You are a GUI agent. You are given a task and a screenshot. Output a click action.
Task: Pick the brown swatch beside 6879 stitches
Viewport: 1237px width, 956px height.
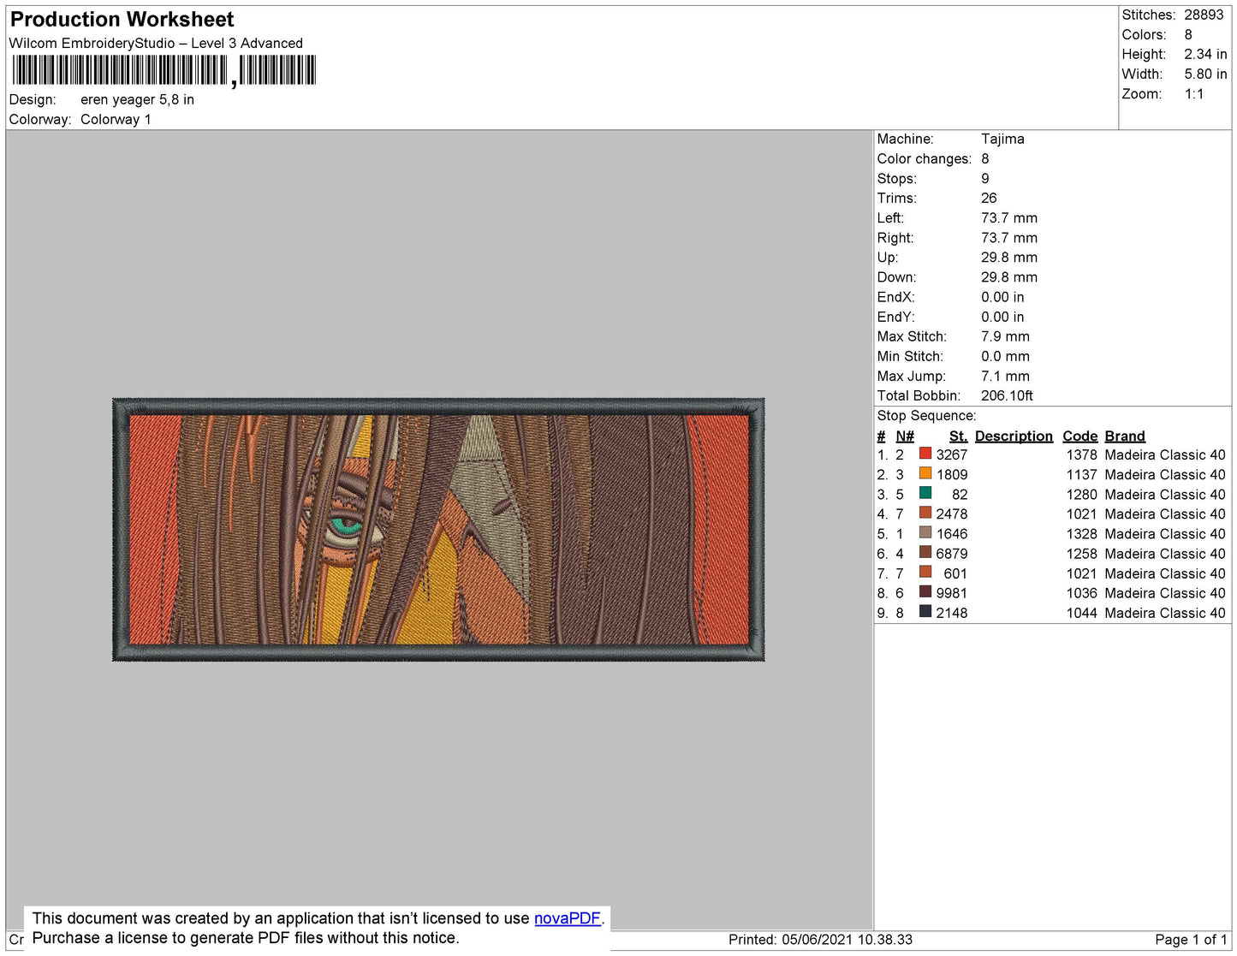pyautogui.click(x=925, y=552)
